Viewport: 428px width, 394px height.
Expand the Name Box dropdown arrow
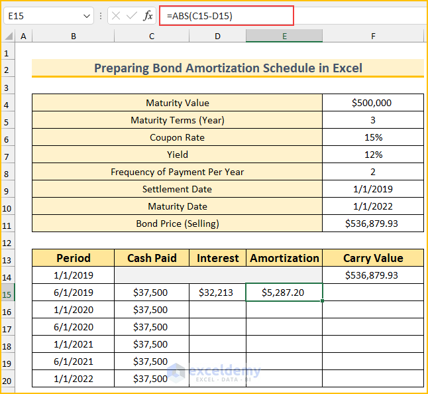[x=88, y=15]
